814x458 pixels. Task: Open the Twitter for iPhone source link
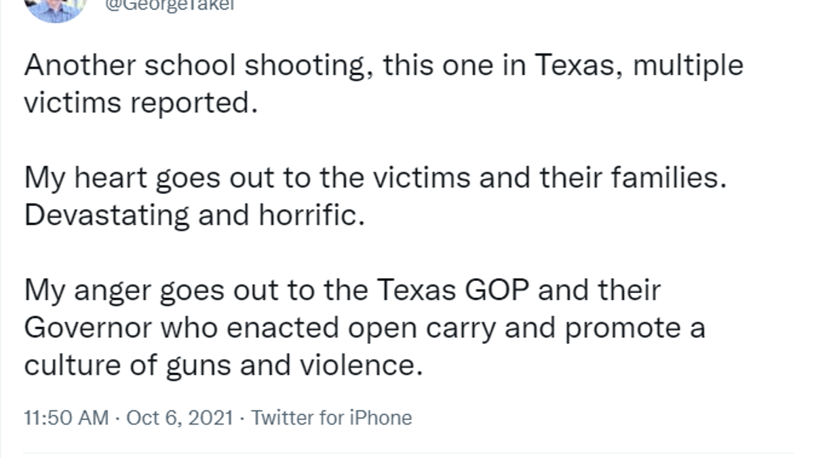point(332,417)
